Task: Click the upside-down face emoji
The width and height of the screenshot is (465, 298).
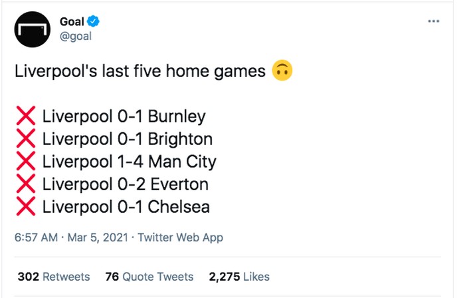Action: [x=283, y=71]
